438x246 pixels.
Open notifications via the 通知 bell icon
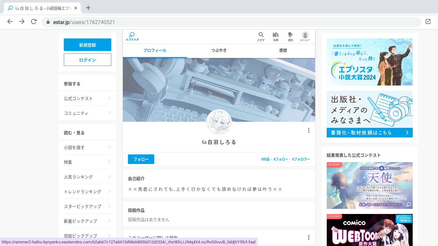290,35
